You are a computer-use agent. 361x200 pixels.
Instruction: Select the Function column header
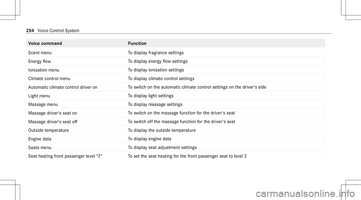coord(137,44)
